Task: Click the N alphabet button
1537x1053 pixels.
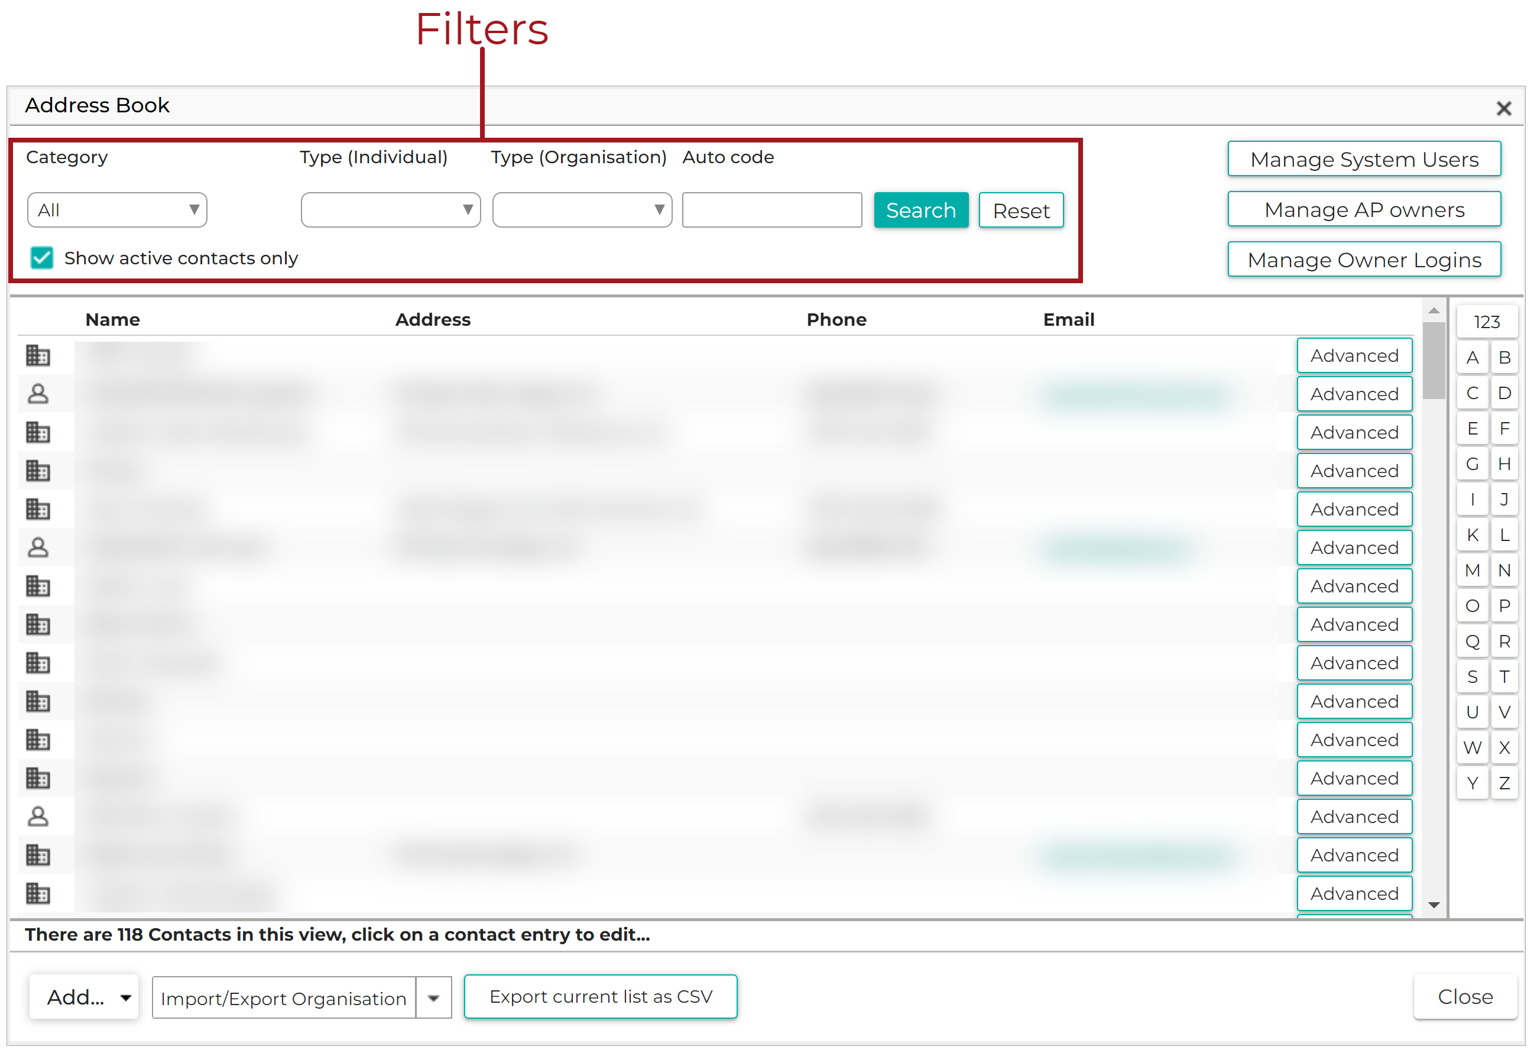Action: click(1504, 571)
